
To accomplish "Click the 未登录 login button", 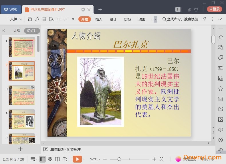I will [x=215, y=9].
